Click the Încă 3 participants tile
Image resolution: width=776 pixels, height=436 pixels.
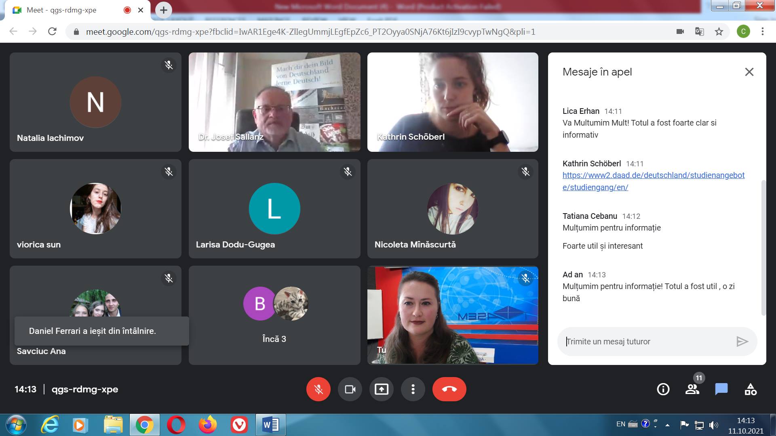pyautogui.click(x=274, y=315)
